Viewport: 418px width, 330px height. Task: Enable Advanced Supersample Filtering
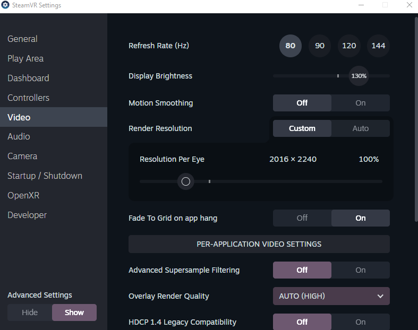[x=361, y=270]
